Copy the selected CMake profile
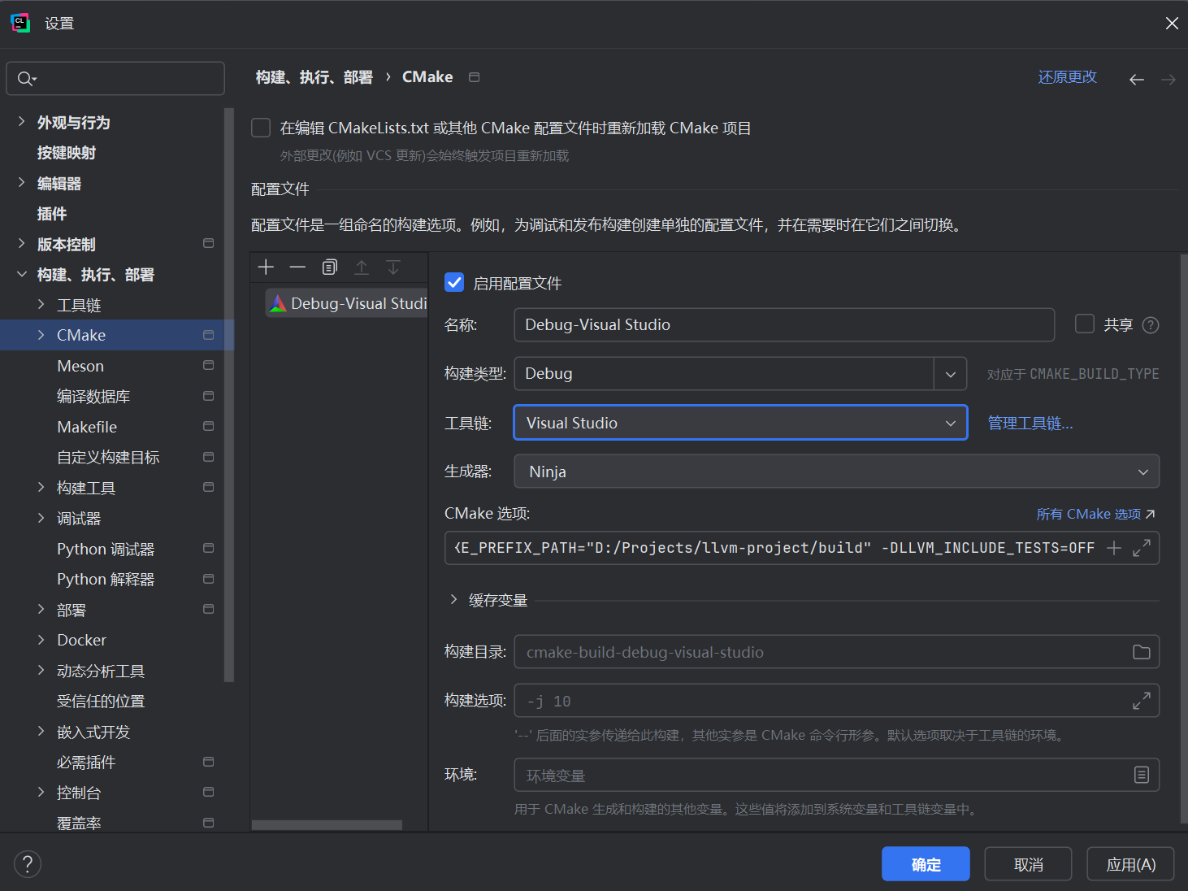The width and height of the screenshot is (1188, 891). [329, 267]
